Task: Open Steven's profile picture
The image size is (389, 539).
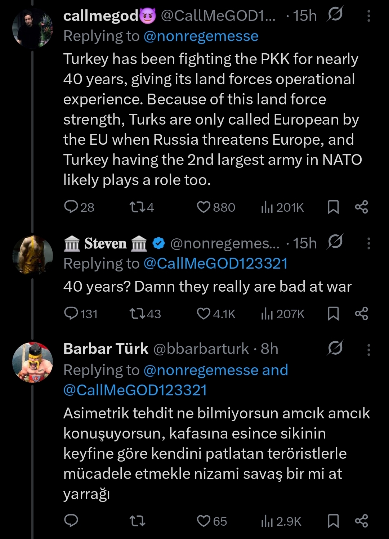Action: point(32,255)
